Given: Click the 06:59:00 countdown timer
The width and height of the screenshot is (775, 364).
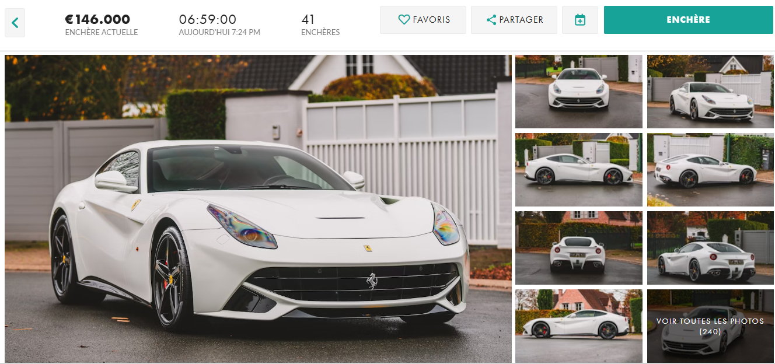Looking at the screenshot, I should 208,19.
